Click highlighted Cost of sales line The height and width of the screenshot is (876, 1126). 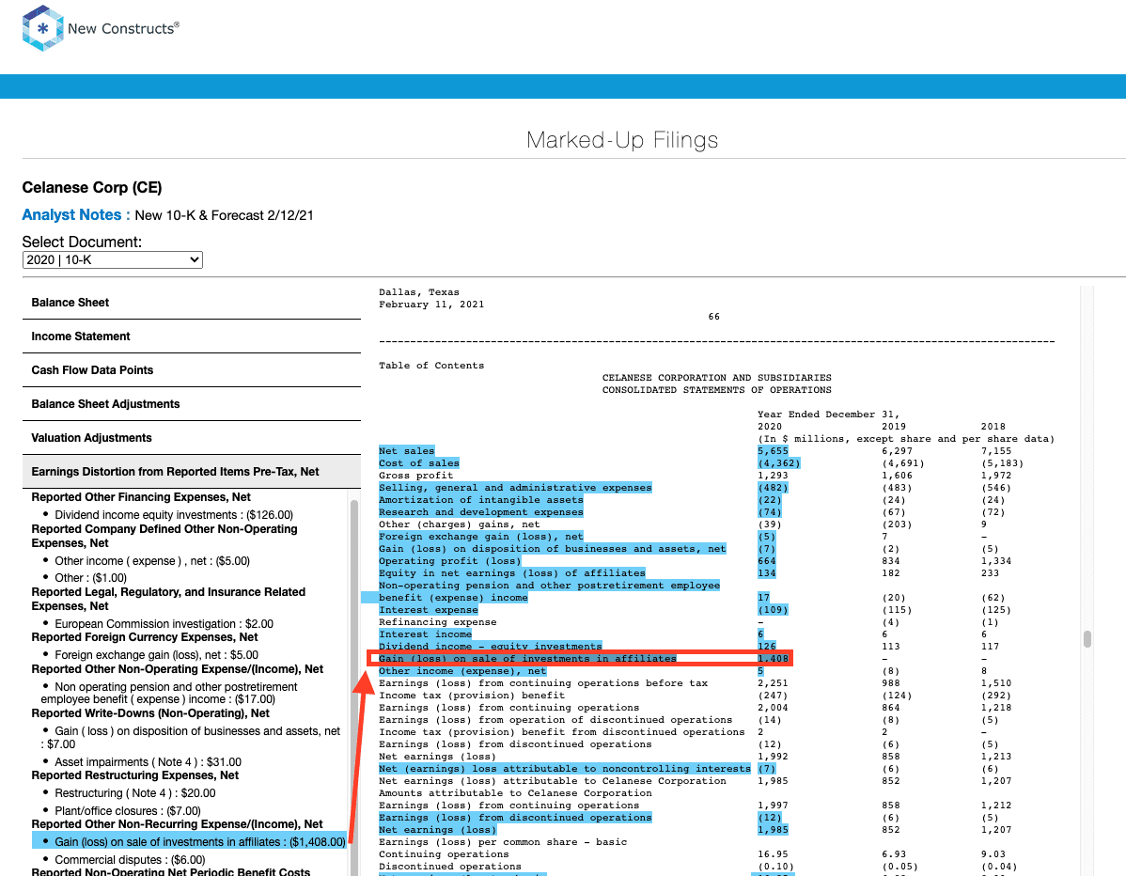[418, 463]
